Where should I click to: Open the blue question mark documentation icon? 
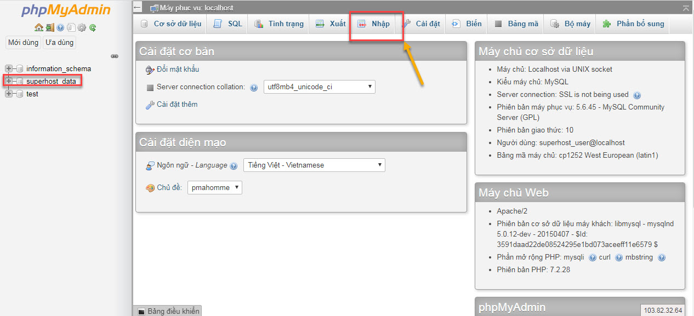pyautogui.click(x=60, y=27)
